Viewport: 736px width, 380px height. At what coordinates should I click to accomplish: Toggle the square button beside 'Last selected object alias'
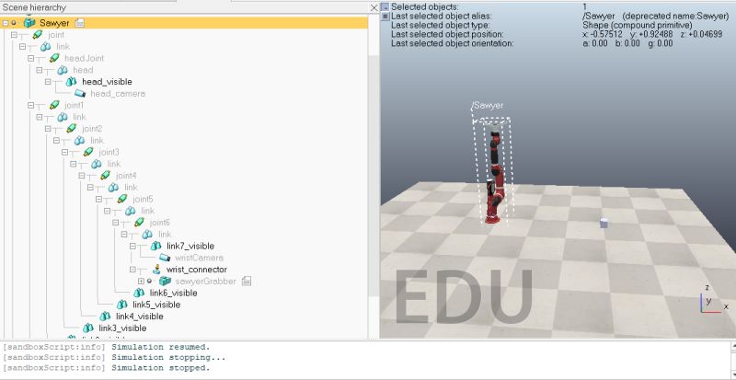[385, 16]
